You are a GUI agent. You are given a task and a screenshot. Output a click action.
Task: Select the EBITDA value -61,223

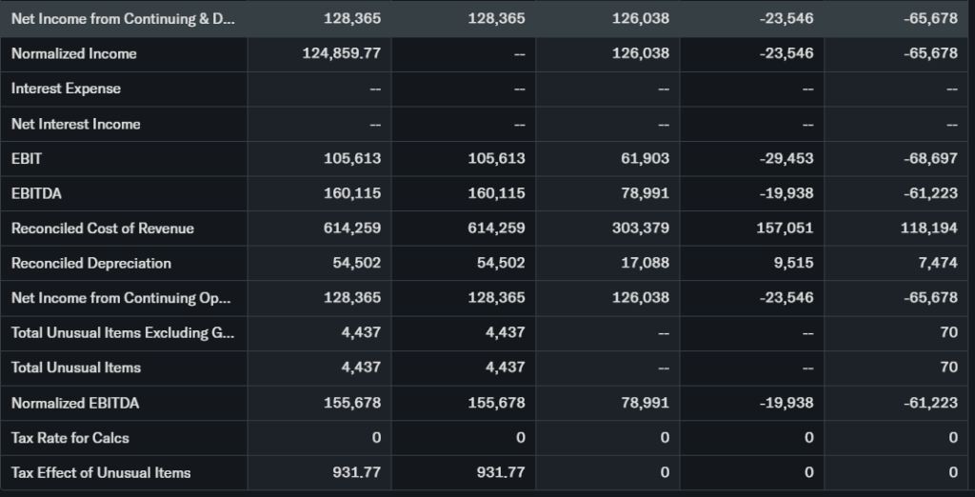pos(930,193)
